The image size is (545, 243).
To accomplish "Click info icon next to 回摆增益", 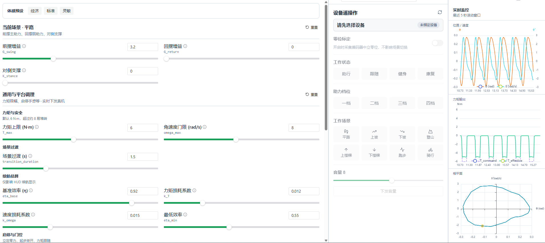I will pos(185,46).
